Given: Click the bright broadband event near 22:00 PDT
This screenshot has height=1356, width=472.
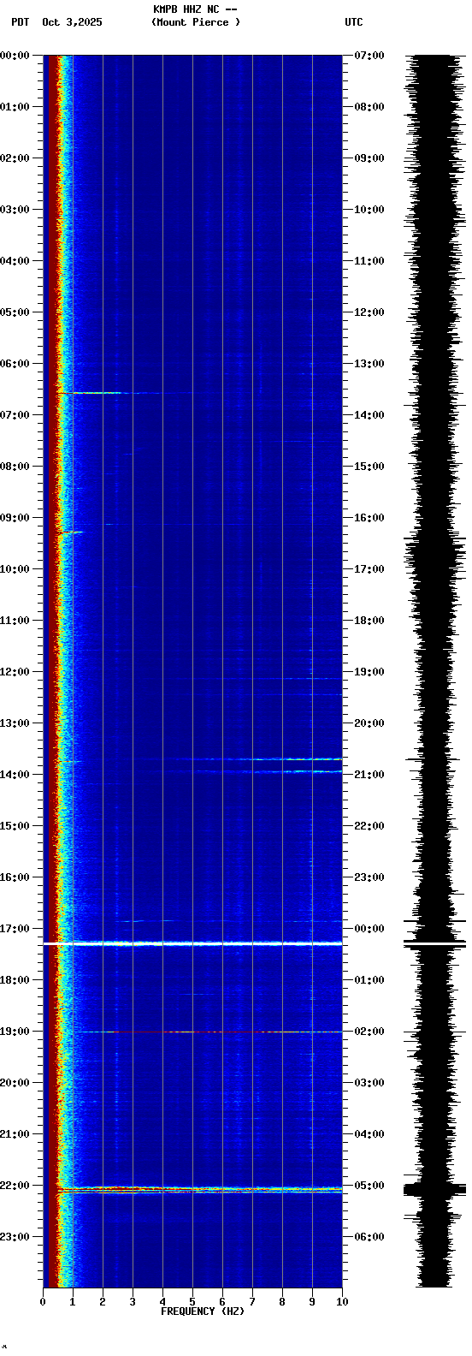Looking at the screenshot, I should click(x=199, y=1189).
